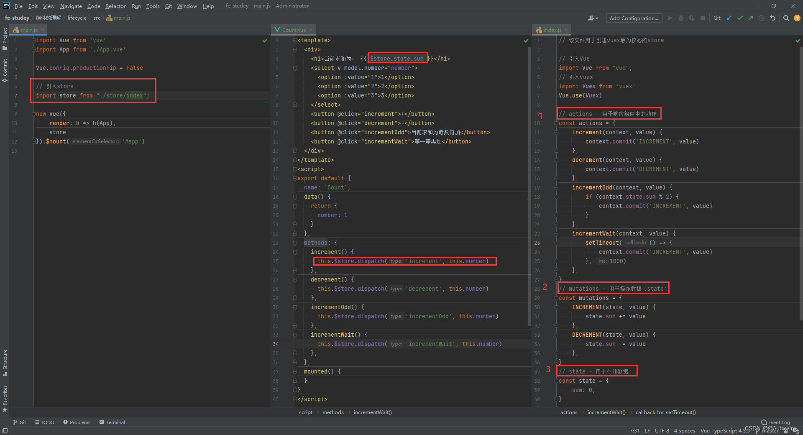Click inspection checkmark in main.js editor
The image size is (803, 435).
click(x=264, y=41)
